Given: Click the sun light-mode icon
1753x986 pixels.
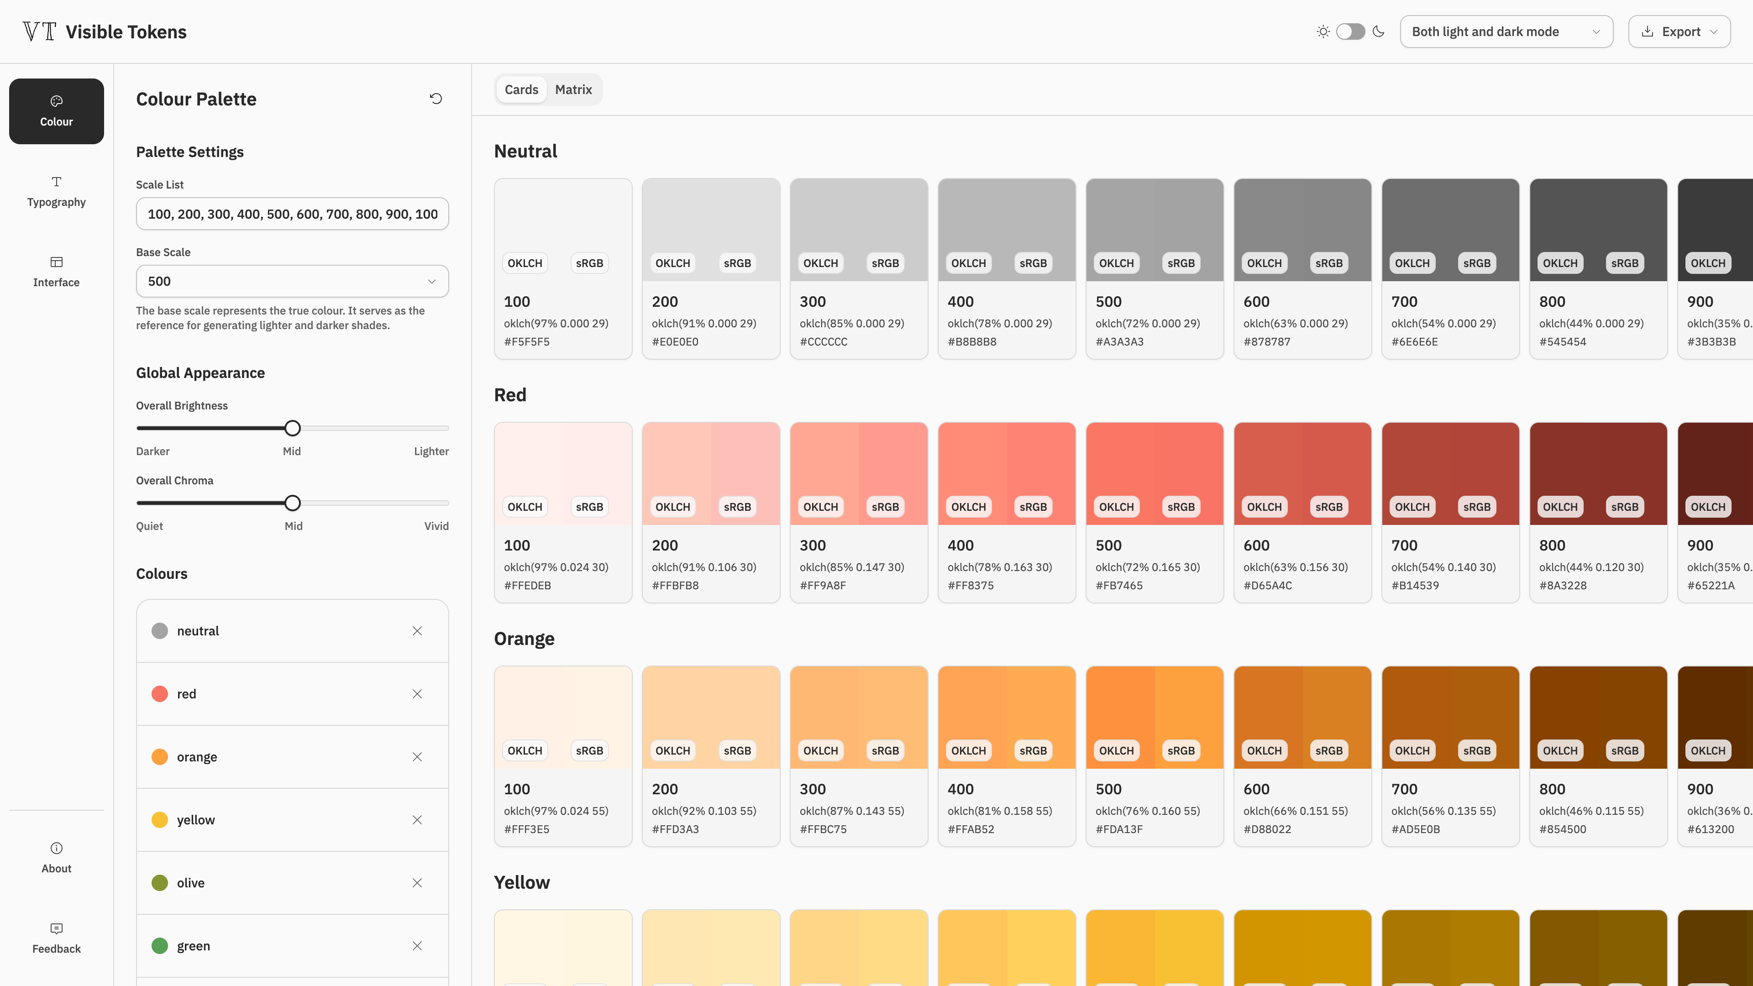Looking at the screenshot, I should [x=1323, y=31].
